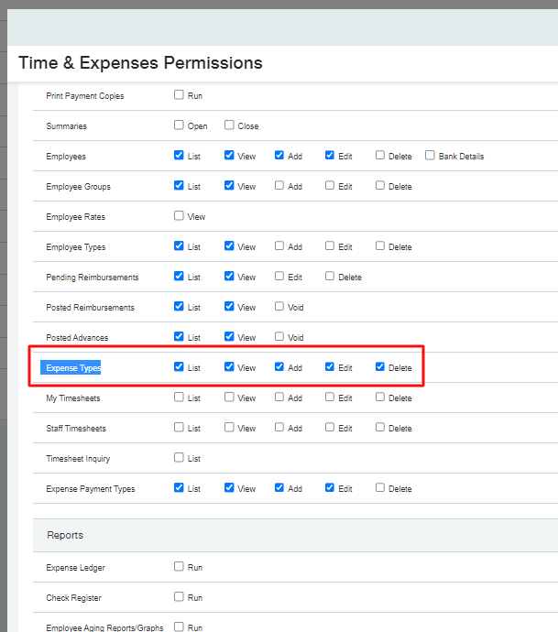Image resolution: width=558 pixels, height=632 pixels.
Task: Uncheck Expense Types View checkbox
Action: pos(229,366)
